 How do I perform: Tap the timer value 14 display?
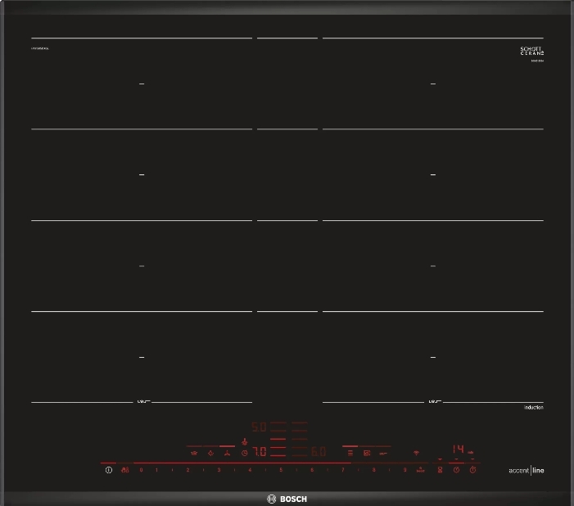pos(459,450)
